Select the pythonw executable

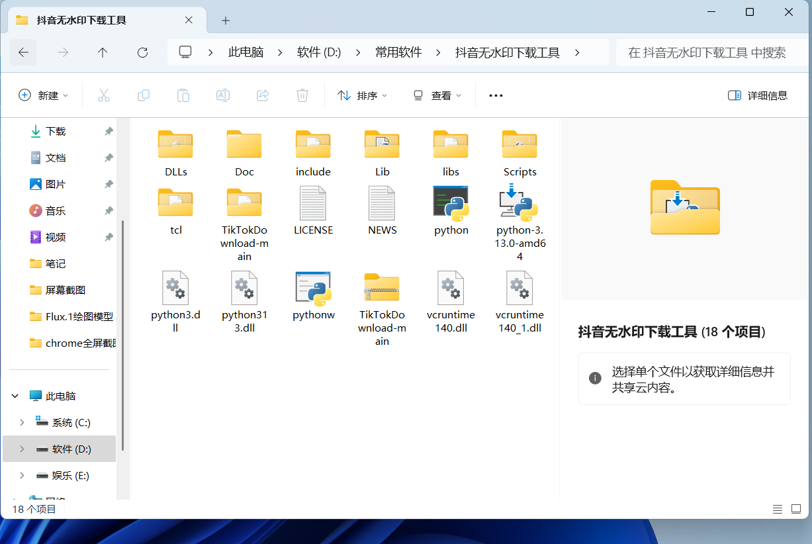pos(314,296)
